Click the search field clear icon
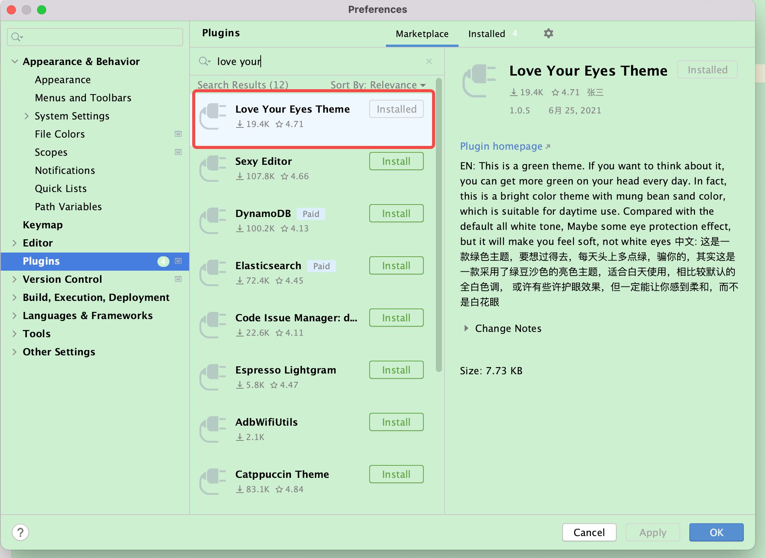Screen dimensions: 765x558 429,61
